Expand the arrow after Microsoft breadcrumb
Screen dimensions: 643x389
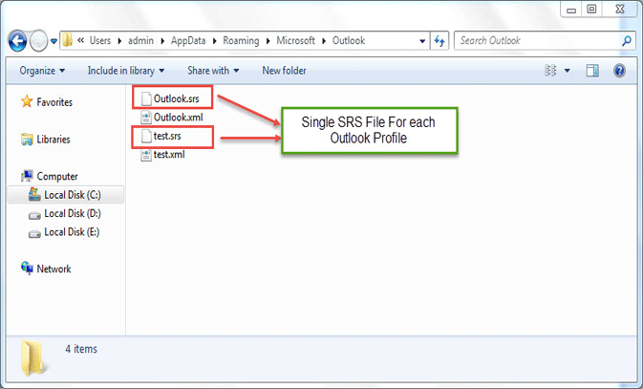tap(324, 41)
